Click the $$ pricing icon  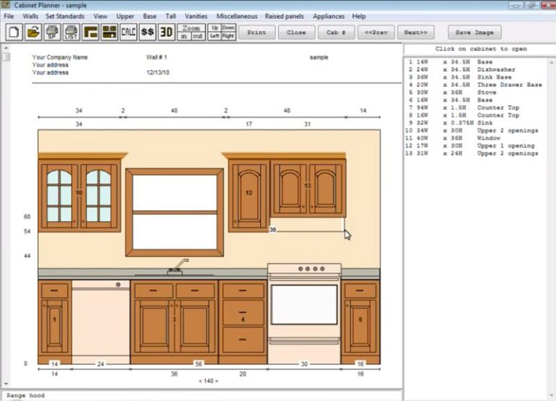tap(148, 33)
